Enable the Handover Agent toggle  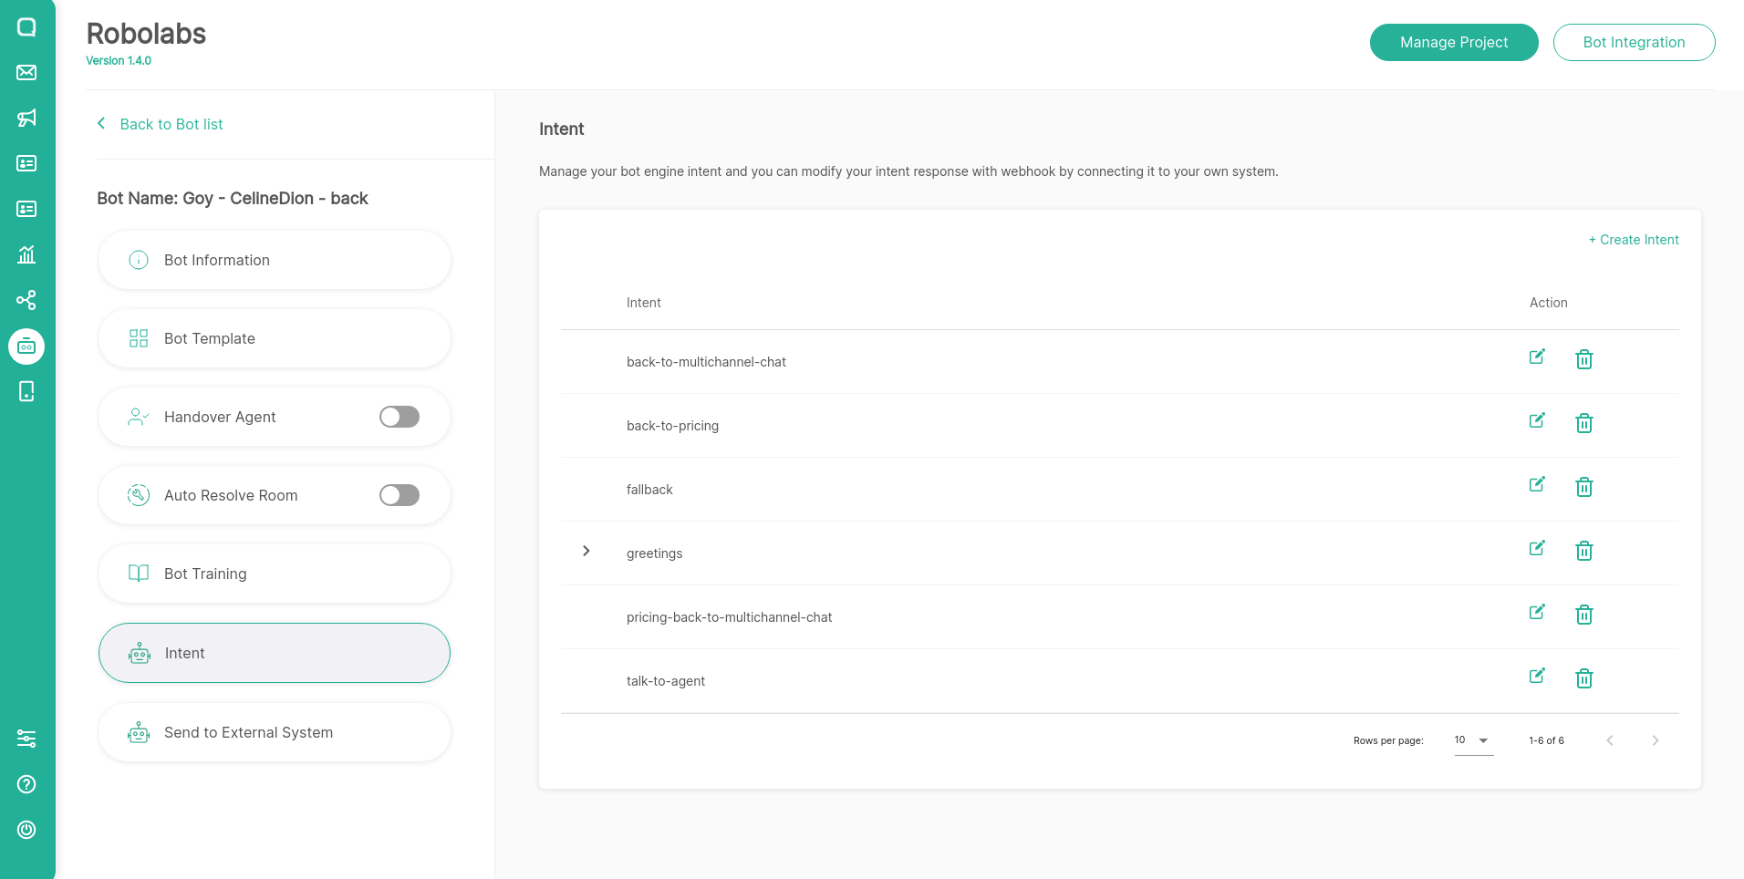[x=400, y=417]
